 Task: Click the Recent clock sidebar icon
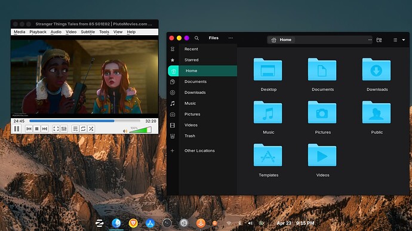click(173, 49)
